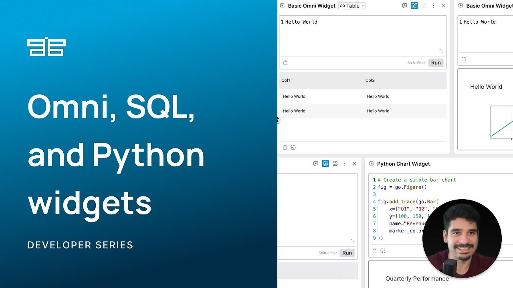Click comment icon in Basic Omni Widget header
The height and width of the screenshot is (288, 513).
(404, 6)
